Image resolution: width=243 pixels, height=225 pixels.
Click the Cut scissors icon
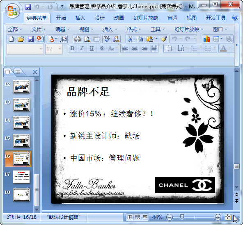(x=130, y=39)
